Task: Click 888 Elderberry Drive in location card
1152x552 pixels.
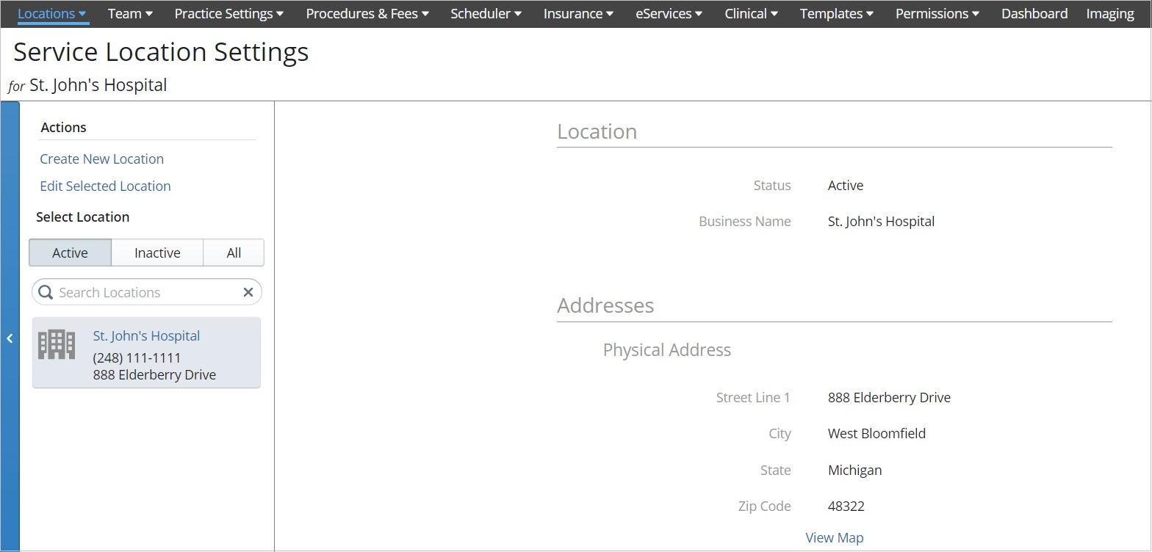Action: [154, 375]
